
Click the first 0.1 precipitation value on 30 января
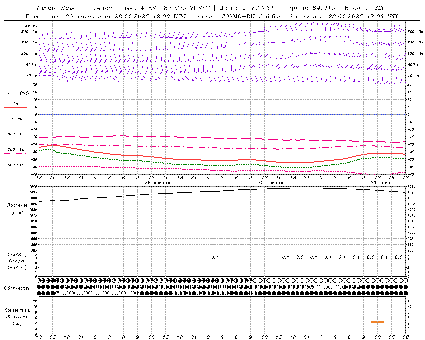point(215,257)
